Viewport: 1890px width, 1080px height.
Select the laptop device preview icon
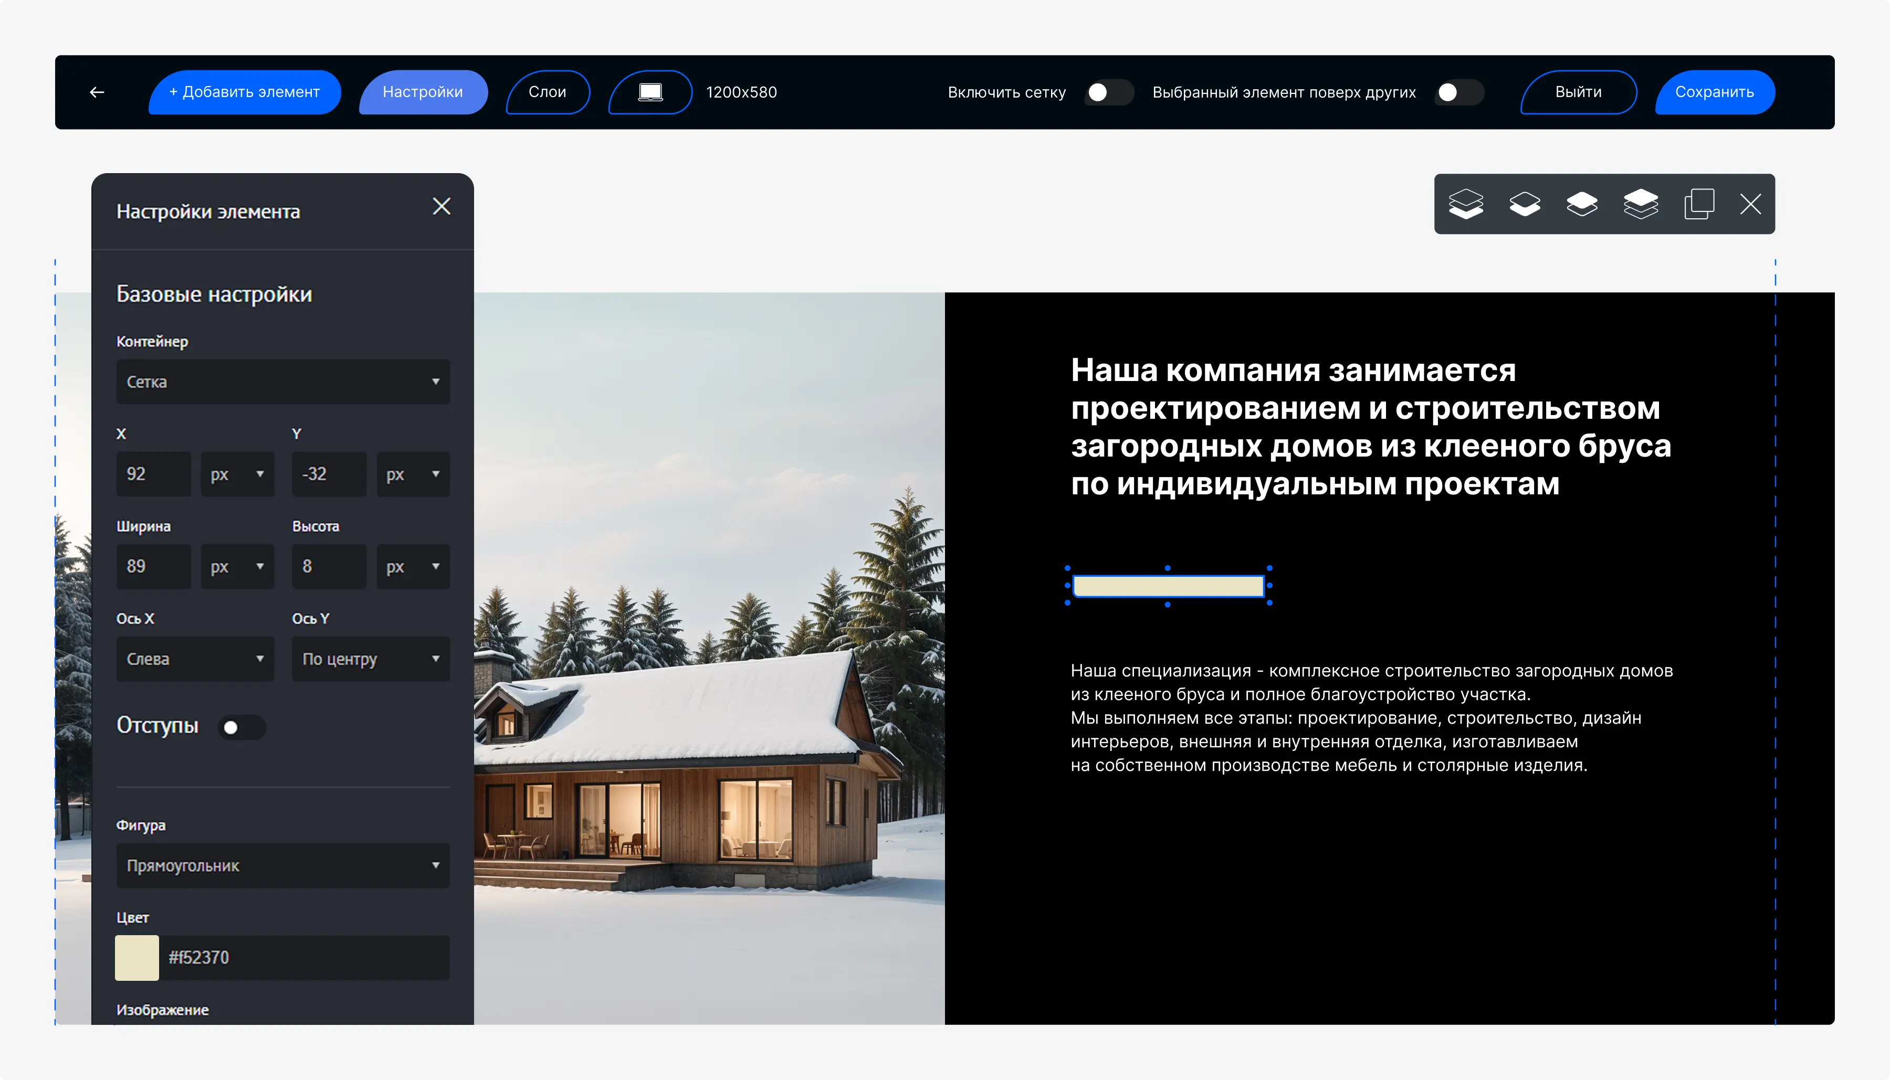click(649, 91)
